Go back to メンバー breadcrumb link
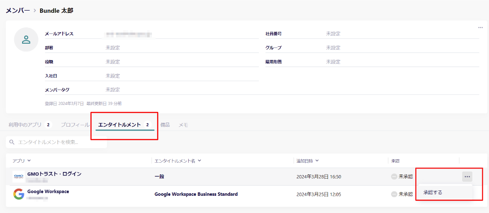489x213 pixels. [x=18, y=10]
